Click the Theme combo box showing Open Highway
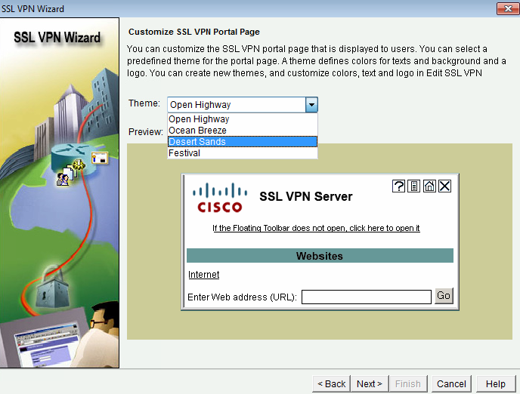Screen dimensions: 520x394 click(x=243, y=105)
